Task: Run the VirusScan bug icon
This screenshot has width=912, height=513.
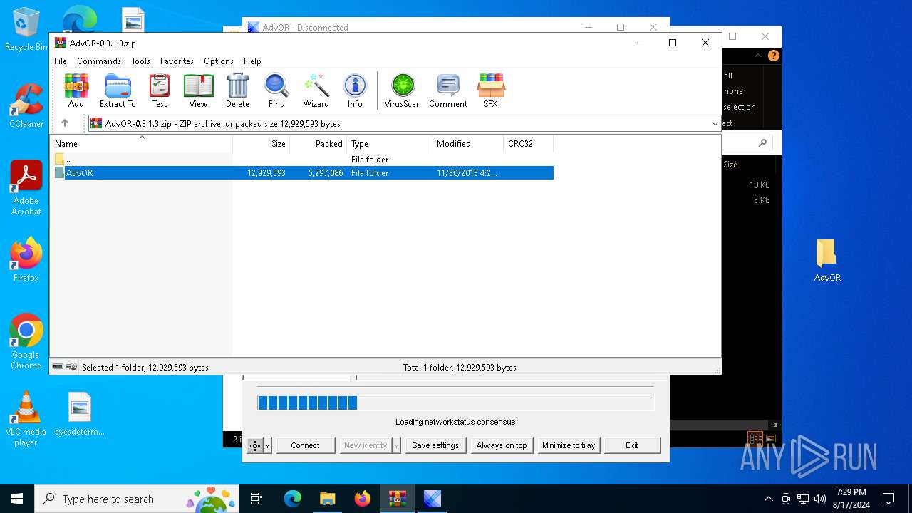Action: (x=403, y=90)
